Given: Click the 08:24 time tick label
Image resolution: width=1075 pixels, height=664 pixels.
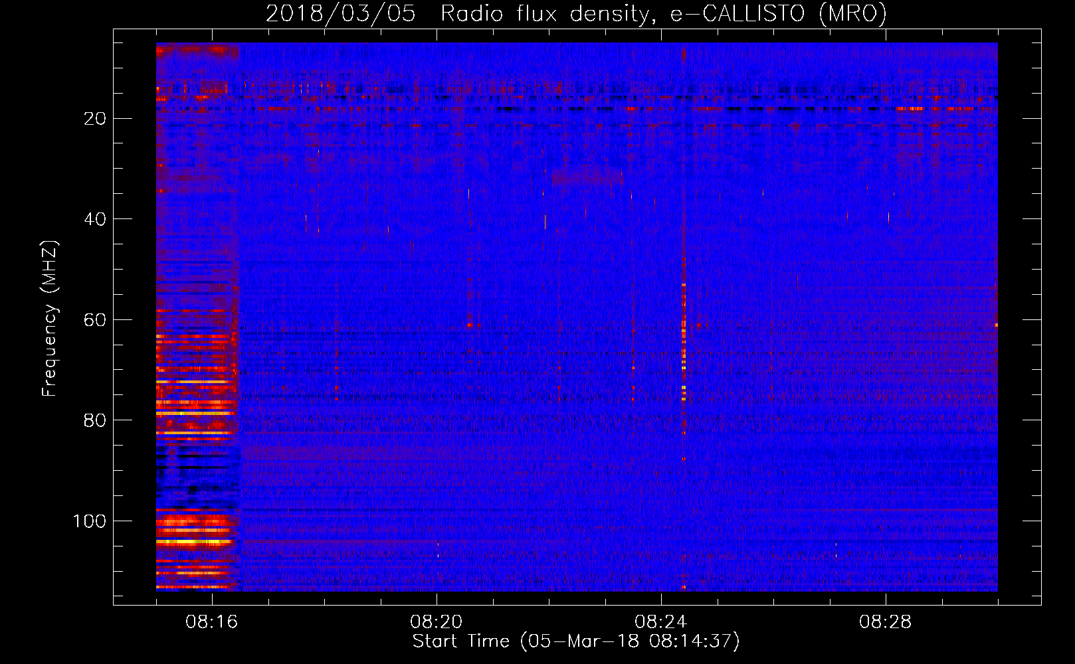Looking at the screenshot, I should click(661, 622).
